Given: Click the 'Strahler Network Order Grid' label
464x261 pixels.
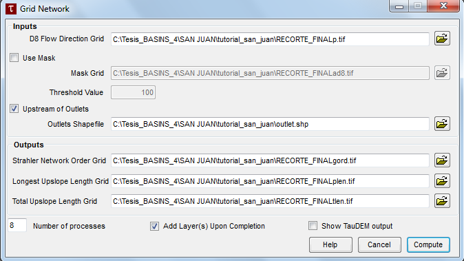Looking at the screenshot, I should tap(59, 160).
